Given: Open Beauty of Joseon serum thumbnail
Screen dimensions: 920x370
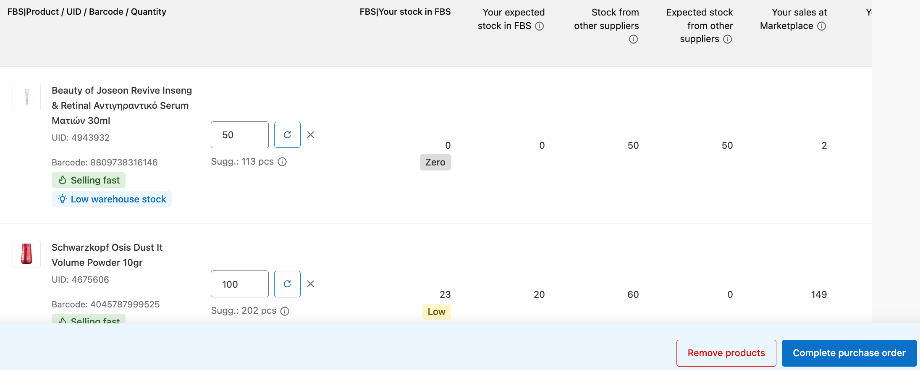Looking at the screenshot, I should (x=27, y=97).
